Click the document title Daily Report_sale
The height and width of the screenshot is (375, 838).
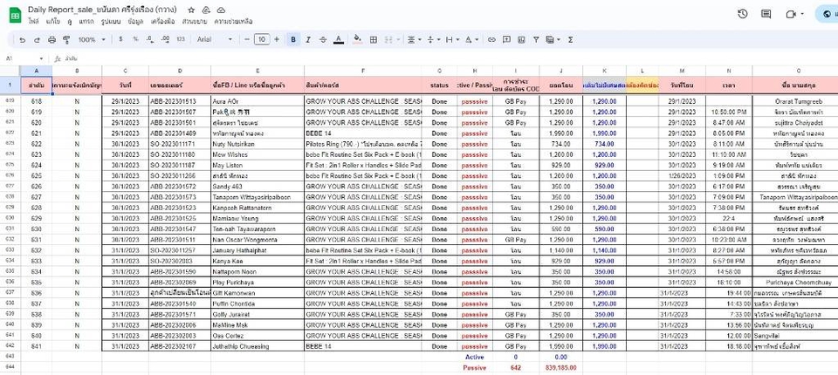click(104, 10)
